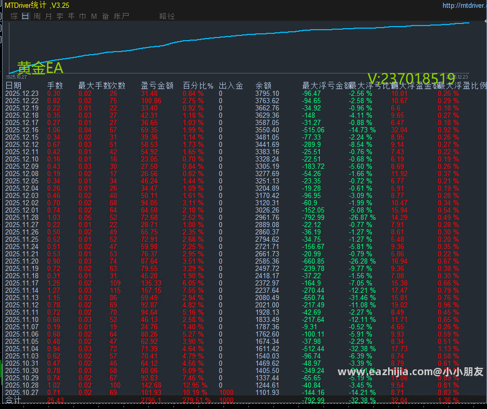Select the 币 currency tab
The width and height of the screenshot is (487, 409).
[83, 16]
